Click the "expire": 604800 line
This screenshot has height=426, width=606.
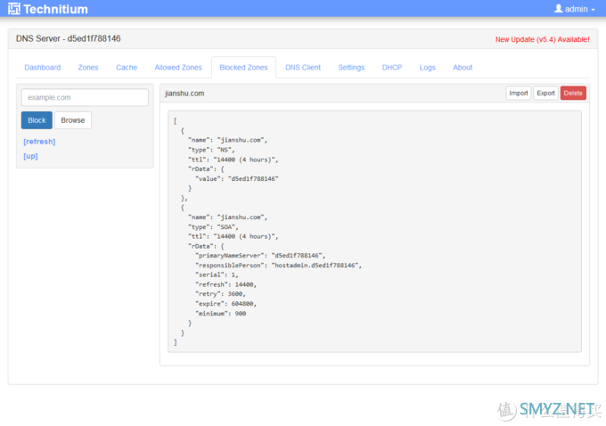(x=225, y=304)
